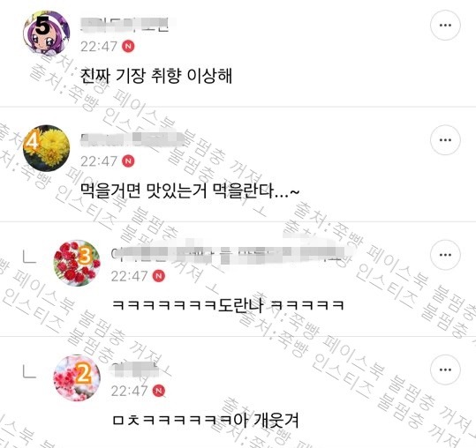Open the blurred username above 먹을거면 comment
This screenshot has width=476, height=448.
(132, 139)
